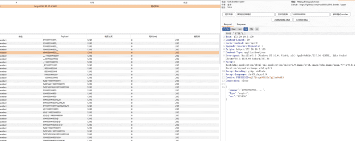Click the 关闭组合测试 button
Image resolution: width=355 pixels, height=141 pixels.
302,20
